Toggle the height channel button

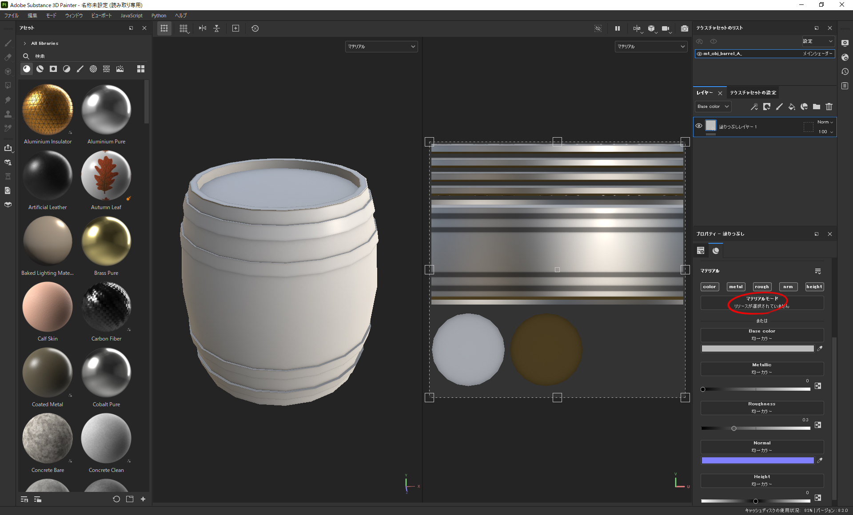pyautogui.click(x=814, y=287)
